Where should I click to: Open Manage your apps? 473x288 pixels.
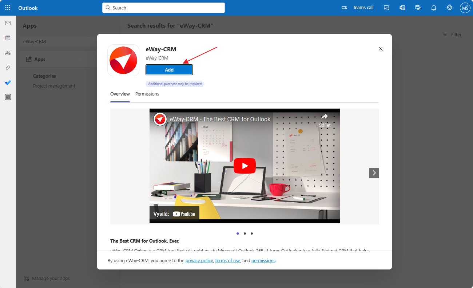point(47,278)
